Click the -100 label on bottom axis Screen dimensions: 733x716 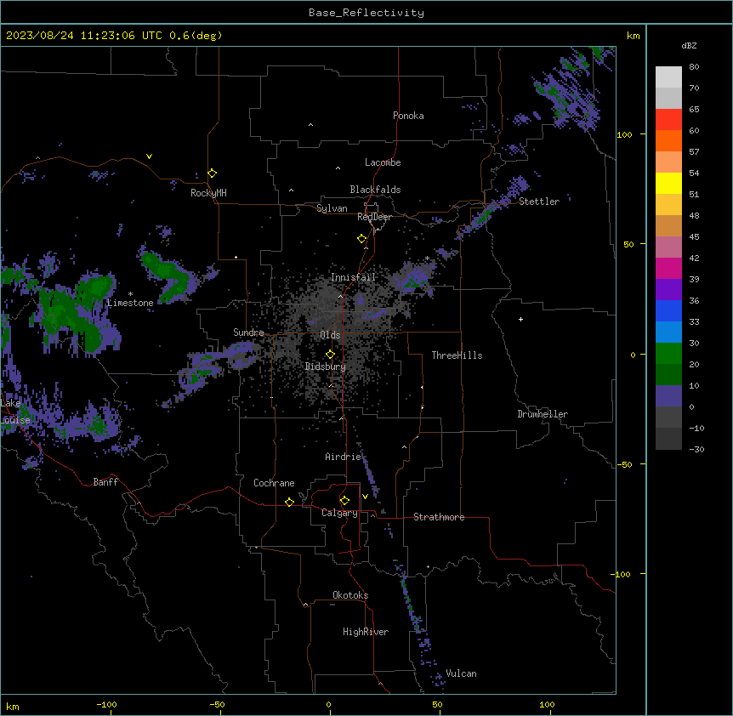106,704
